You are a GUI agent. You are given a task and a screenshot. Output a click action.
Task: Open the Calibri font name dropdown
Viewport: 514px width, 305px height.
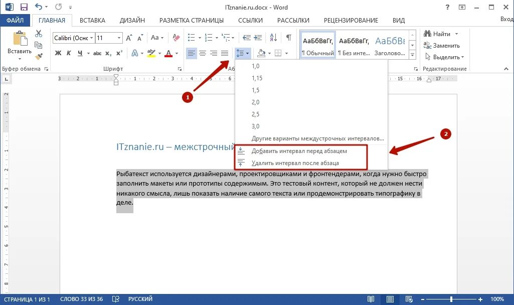click(91, 38)
